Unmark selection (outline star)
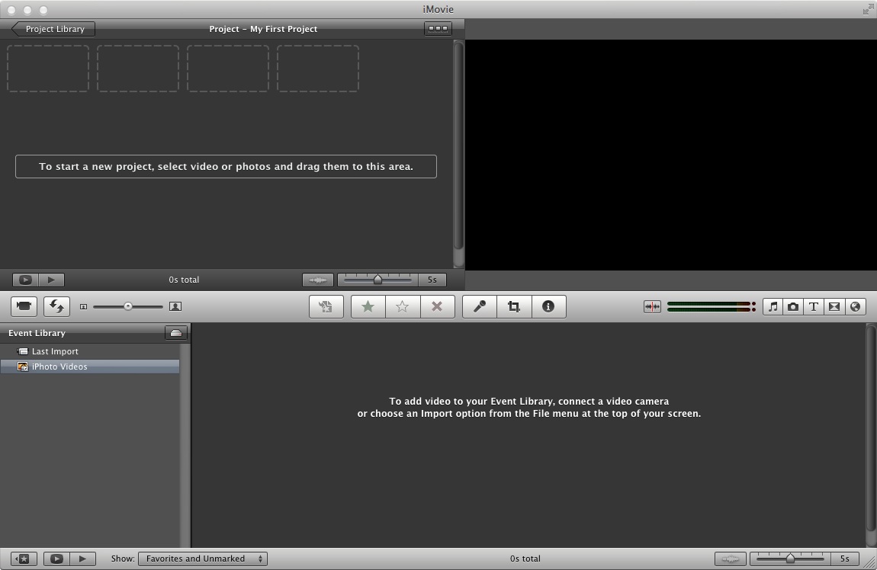The image size is (877, 570). pyautogui.click(x=402, y=306)
